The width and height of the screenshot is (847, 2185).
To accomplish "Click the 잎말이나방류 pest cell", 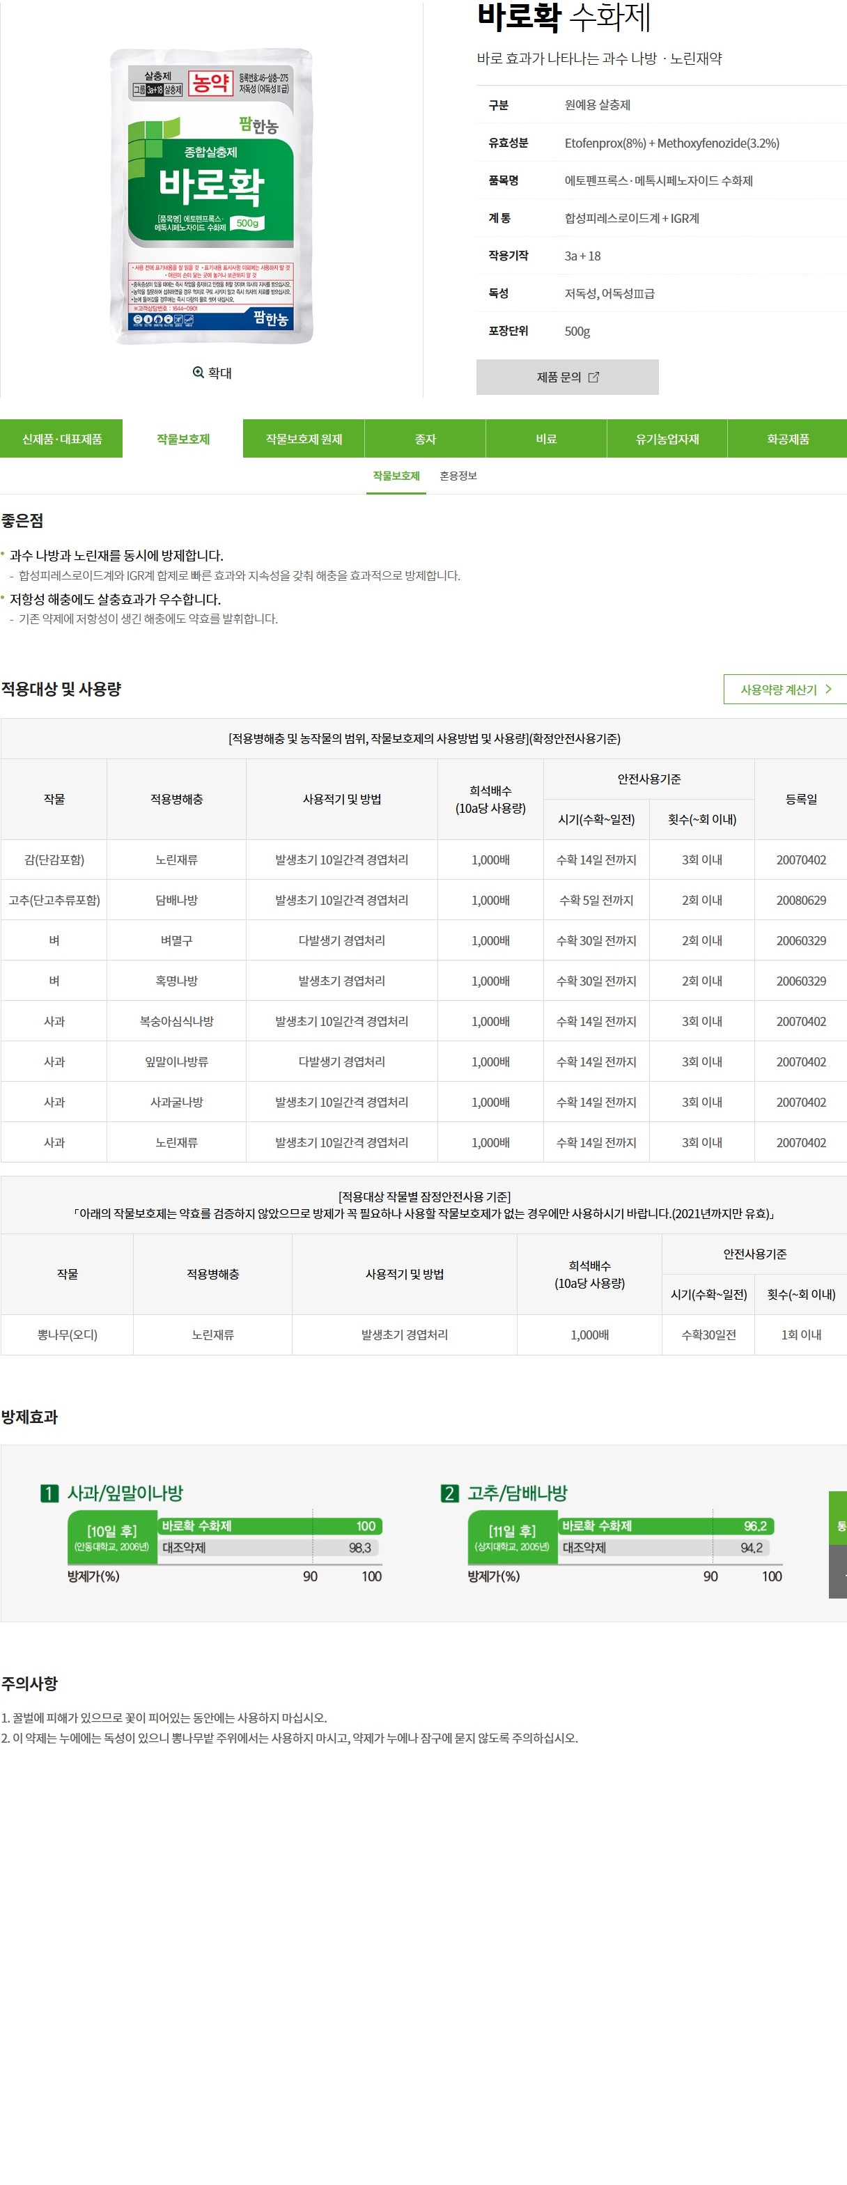I will coord(176,1062).
